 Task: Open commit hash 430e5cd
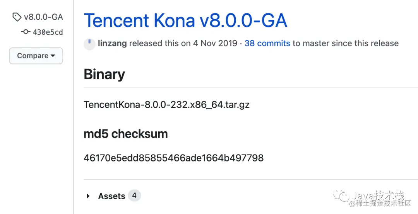48,32
